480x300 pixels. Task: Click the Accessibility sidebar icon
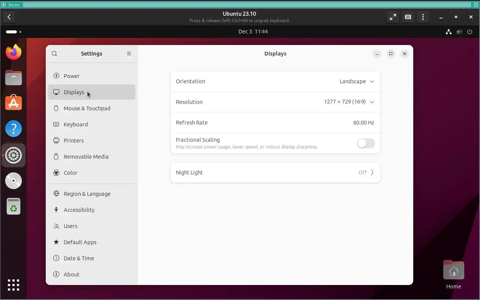[56, 210]
